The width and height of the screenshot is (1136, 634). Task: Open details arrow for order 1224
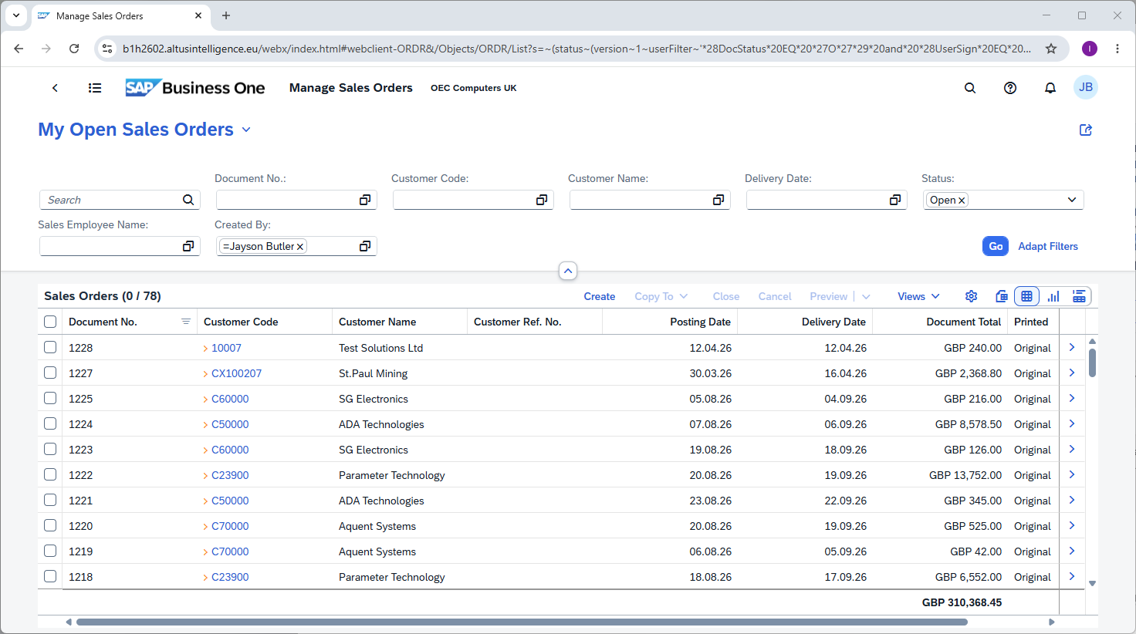[x=1072, y=423]
